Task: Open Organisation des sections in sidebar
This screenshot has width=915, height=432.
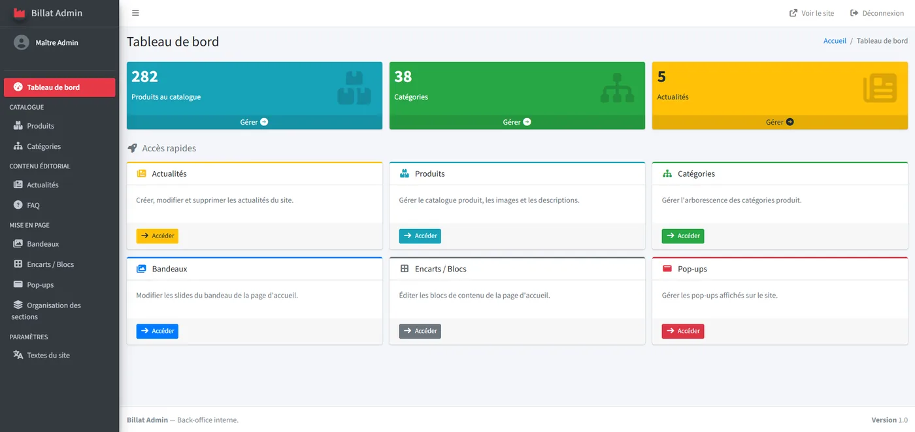Action: point(59,311)
